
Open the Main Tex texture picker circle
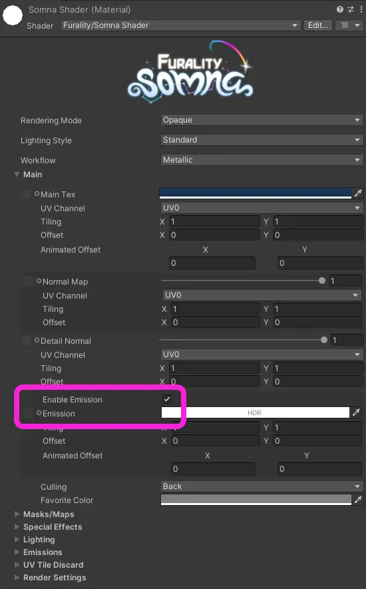click(37, 194)
